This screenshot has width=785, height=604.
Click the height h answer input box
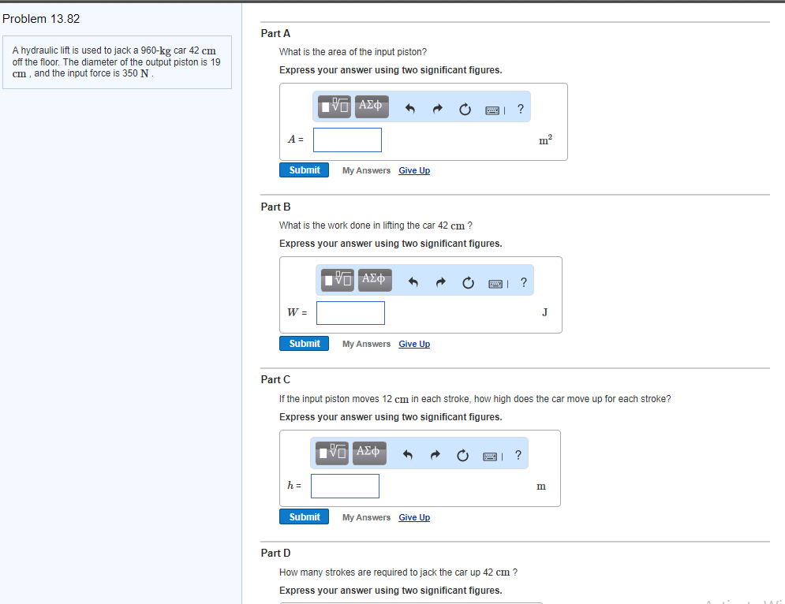point(345,486)
